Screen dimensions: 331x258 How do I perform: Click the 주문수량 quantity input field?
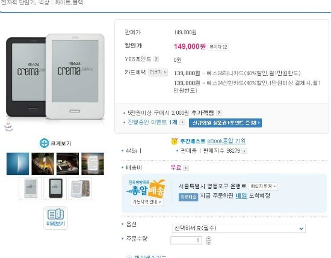(186, 241)
